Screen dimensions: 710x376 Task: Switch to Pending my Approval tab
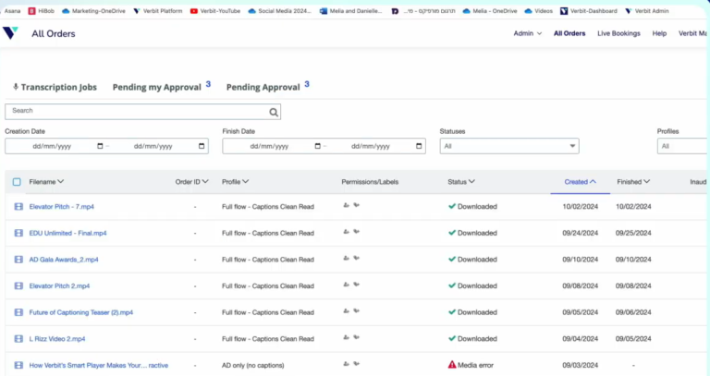156,87
